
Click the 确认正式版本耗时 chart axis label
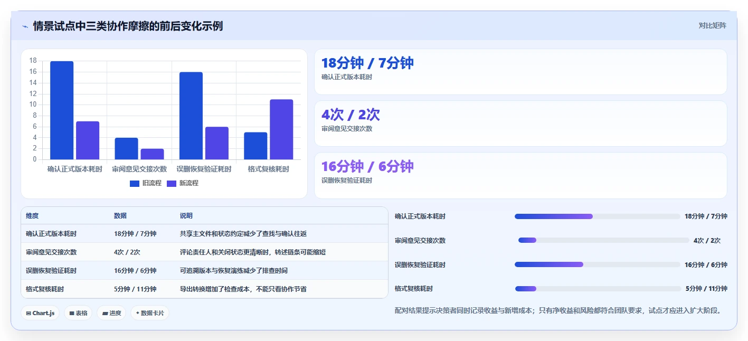coord(74,169)
